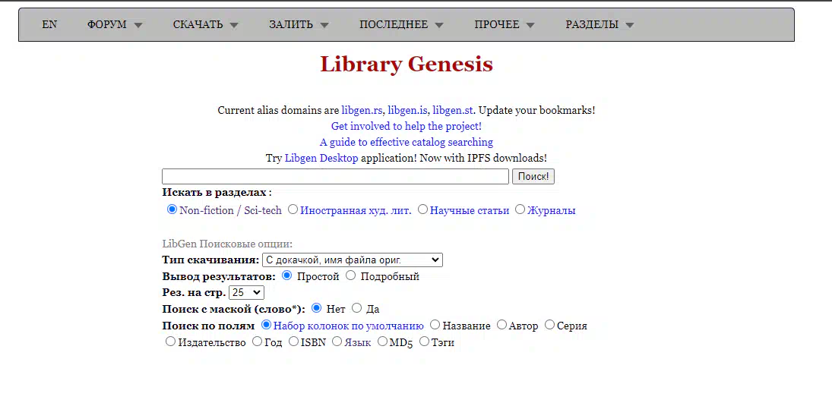The image size is (832, 403).
Task: Switch language via the EN menu item
Action: [49, 24]
